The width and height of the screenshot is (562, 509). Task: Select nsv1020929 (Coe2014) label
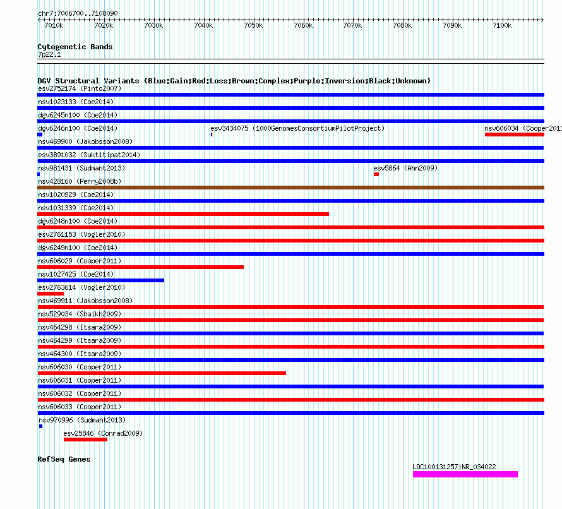click(76, 195)
